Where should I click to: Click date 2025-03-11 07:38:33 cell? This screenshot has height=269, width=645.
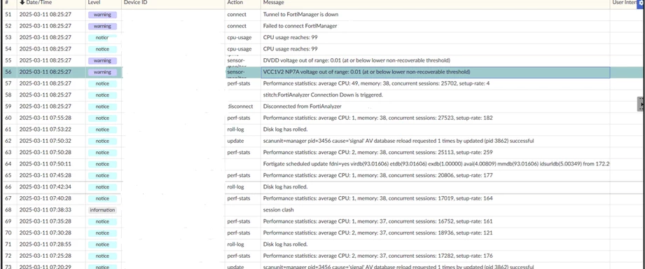pyautogui.click(x=46, y=210)
